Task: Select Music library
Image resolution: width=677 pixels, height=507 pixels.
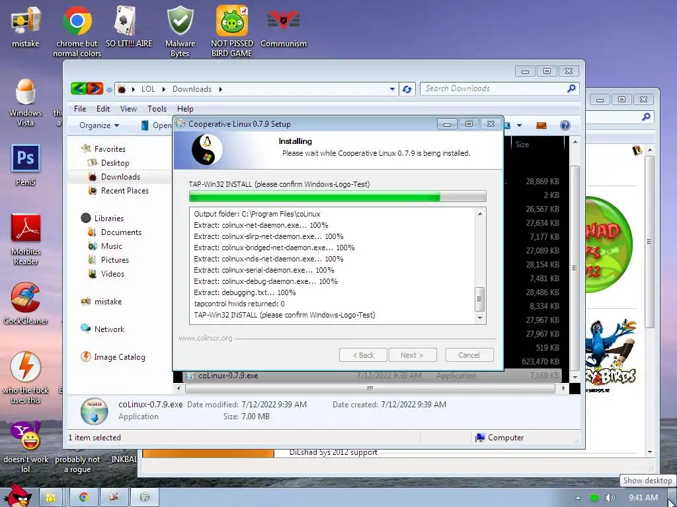Action: coord(111,246)
